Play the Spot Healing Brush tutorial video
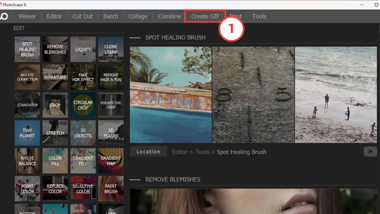380x214 pixels. (370, 152)
